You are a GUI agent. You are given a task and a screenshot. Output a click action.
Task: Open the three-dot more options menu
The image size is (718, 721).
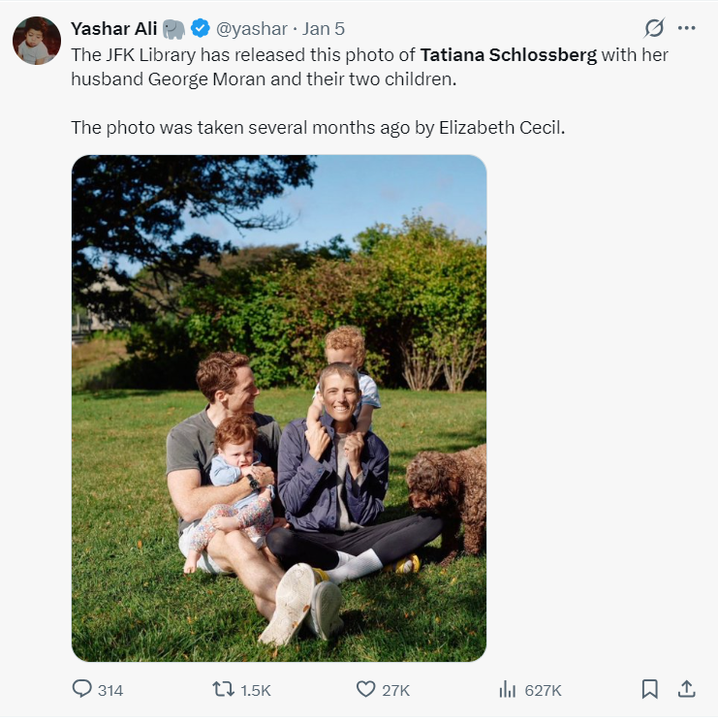coord(686,28)
